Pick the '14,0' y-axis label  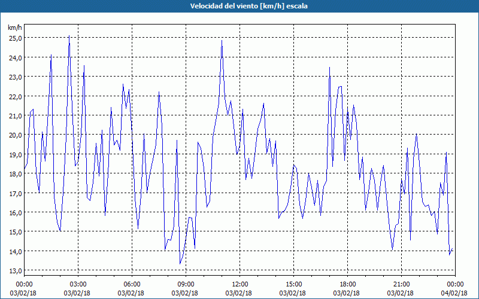click(14, 251)
